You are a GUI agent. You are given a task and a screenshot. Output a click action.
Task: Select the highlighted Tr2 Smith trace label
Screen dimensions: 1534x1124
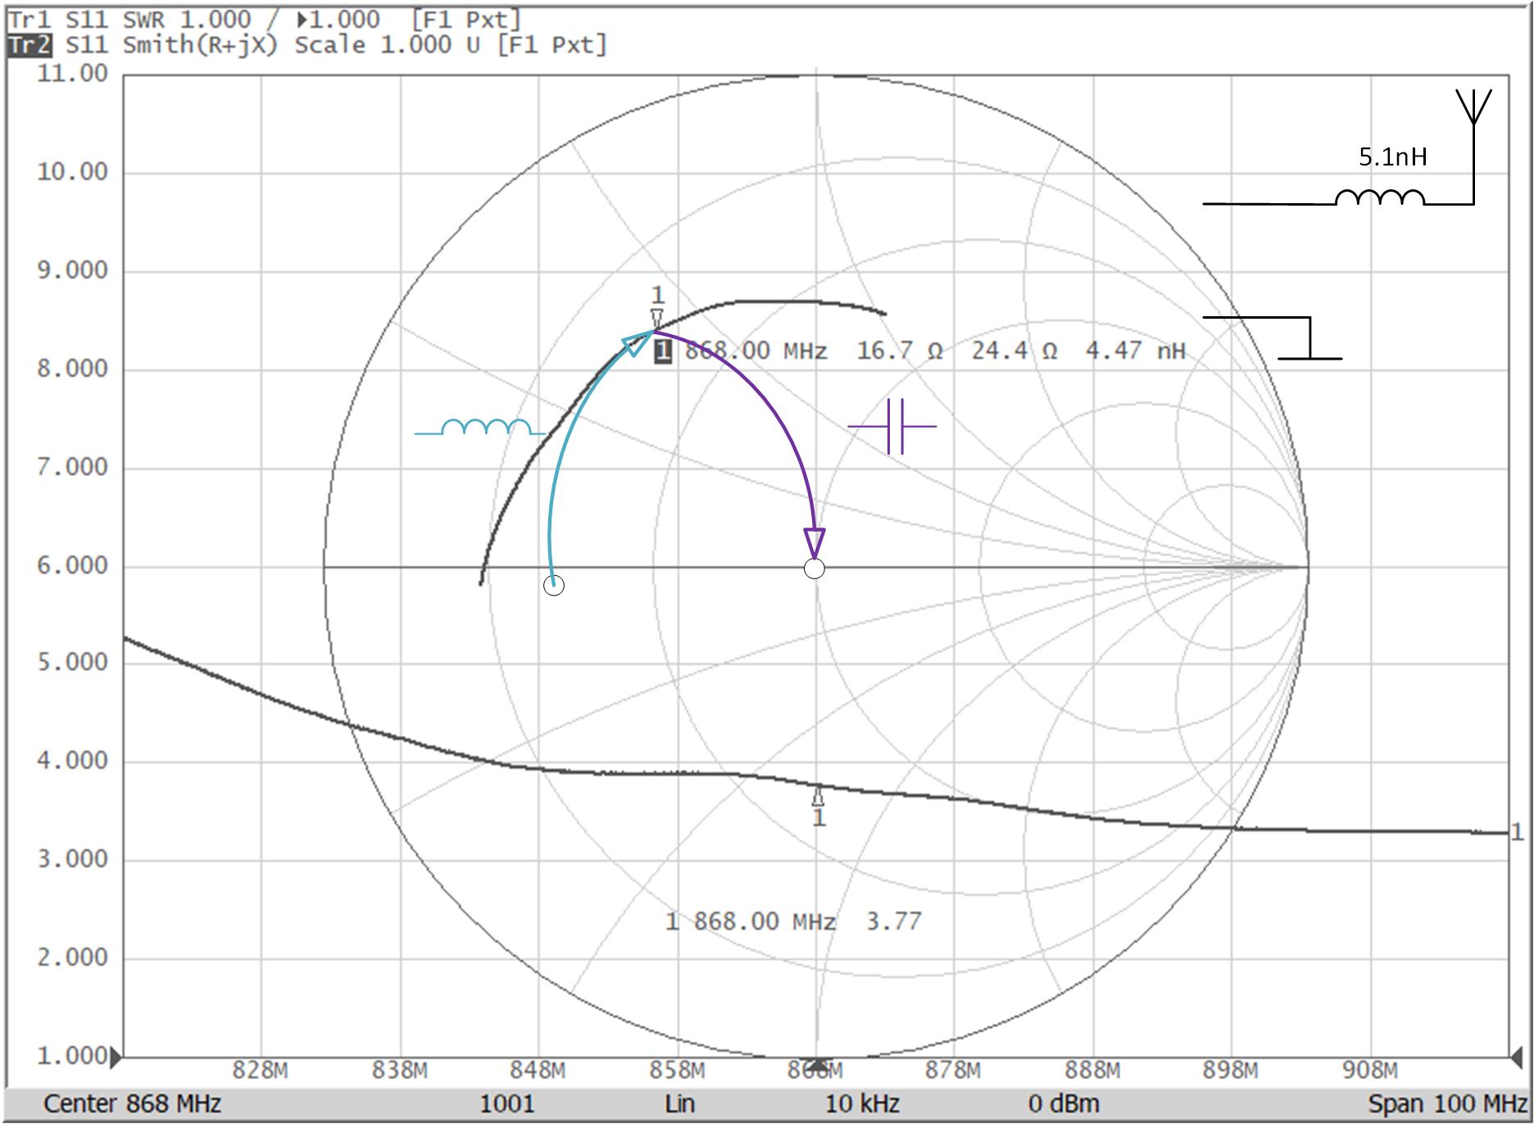[x=29, y=45]
